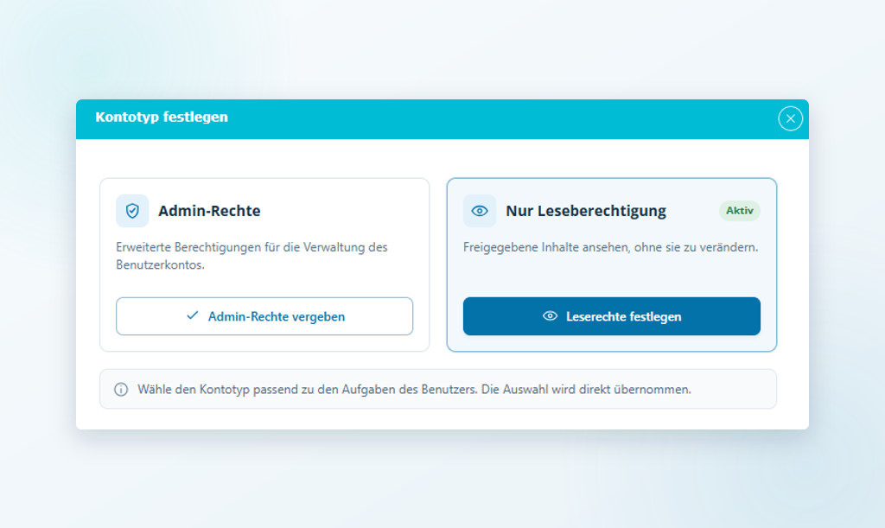Click the eye icon beside Nur Leseberechtigung
The height and width of the screenshot is (528, 885).
(x=480, y=211)
